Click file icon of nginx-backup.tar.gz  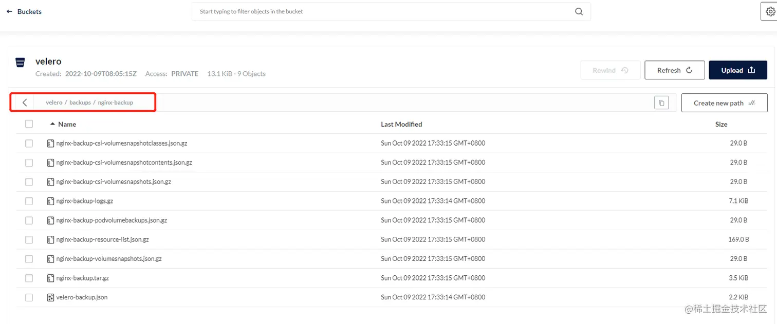pyautogui.click(x=50, y=278)
